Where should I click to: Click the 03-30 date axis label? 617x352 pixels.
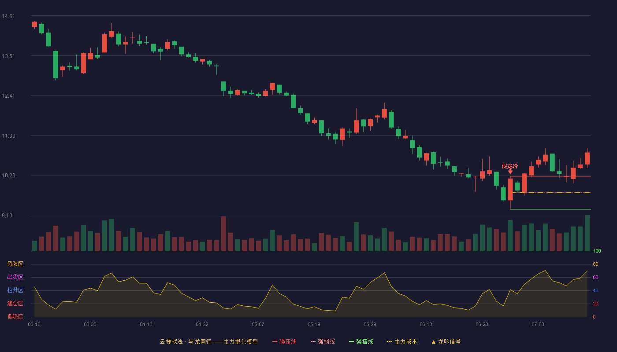[90, 324]
